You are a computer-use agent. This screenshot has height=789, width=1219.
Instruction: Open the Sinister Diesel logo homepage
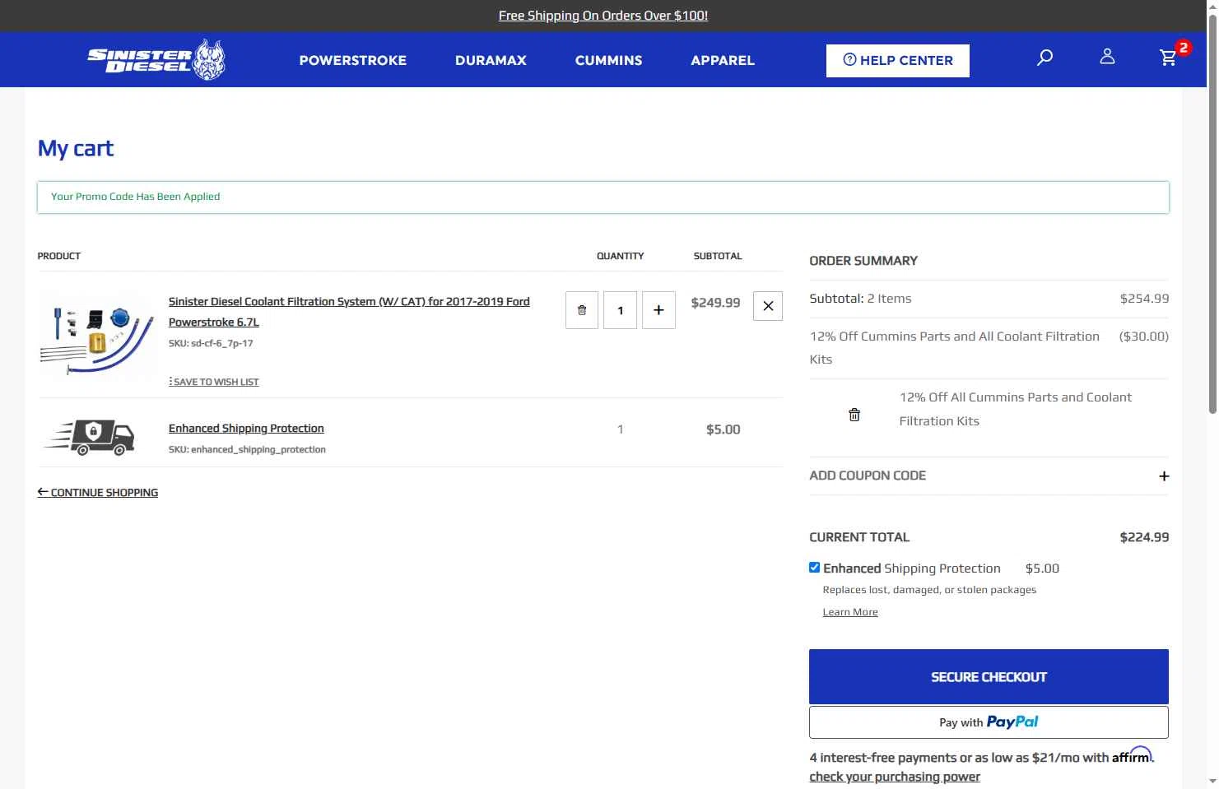156,59
